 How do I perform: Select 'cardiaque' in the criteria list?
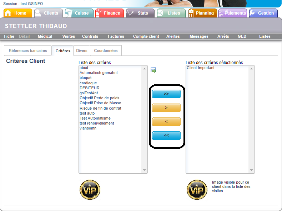pyautogui.click(x=88, y=83)
